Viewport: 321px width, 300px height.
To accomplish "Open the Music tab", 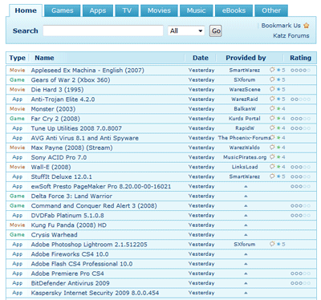I will coord(197,10).
